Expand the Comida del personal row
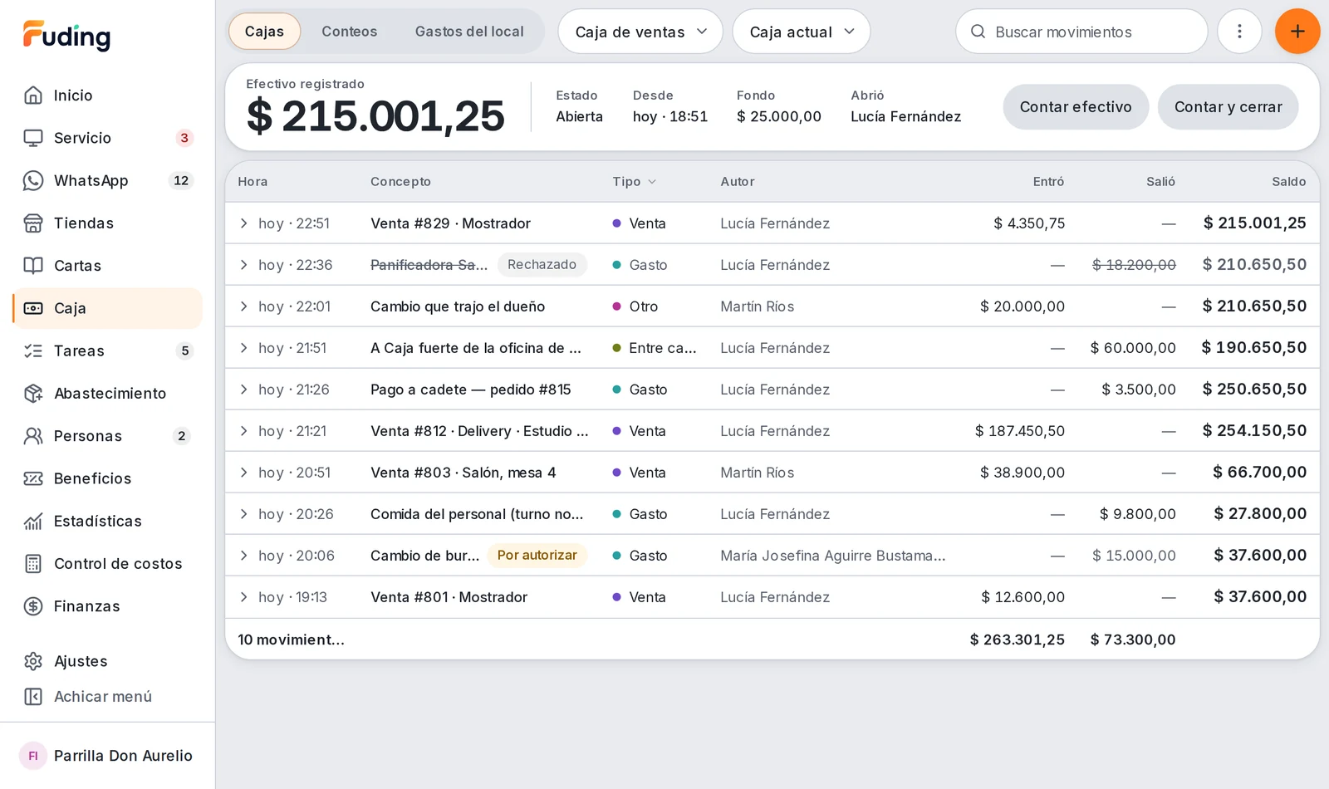 click(x=243, y=513)
